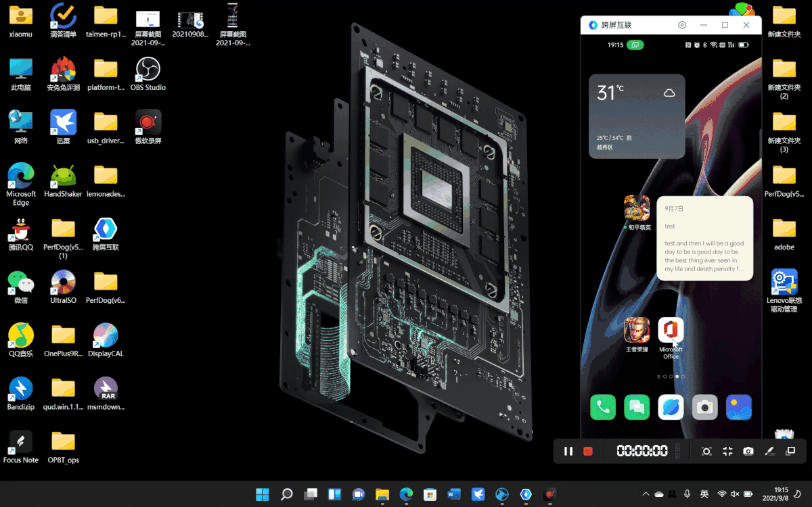Image resolution: width=812 pixels, height=507 pixels.
Task: Take a screenshot with recorder camera icon
Action: pos(748,451)
